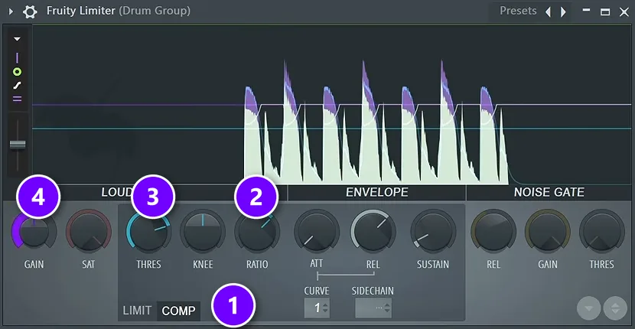
Task: Click the NOISE GATE section header
Action: click(x=549, y=193)
